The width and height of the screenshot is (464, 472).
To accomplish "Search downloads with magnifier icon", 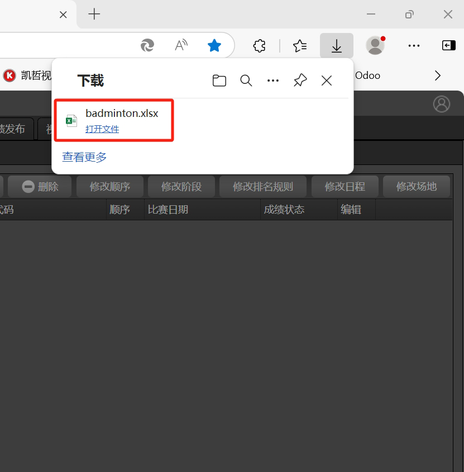I will (246, 81).
